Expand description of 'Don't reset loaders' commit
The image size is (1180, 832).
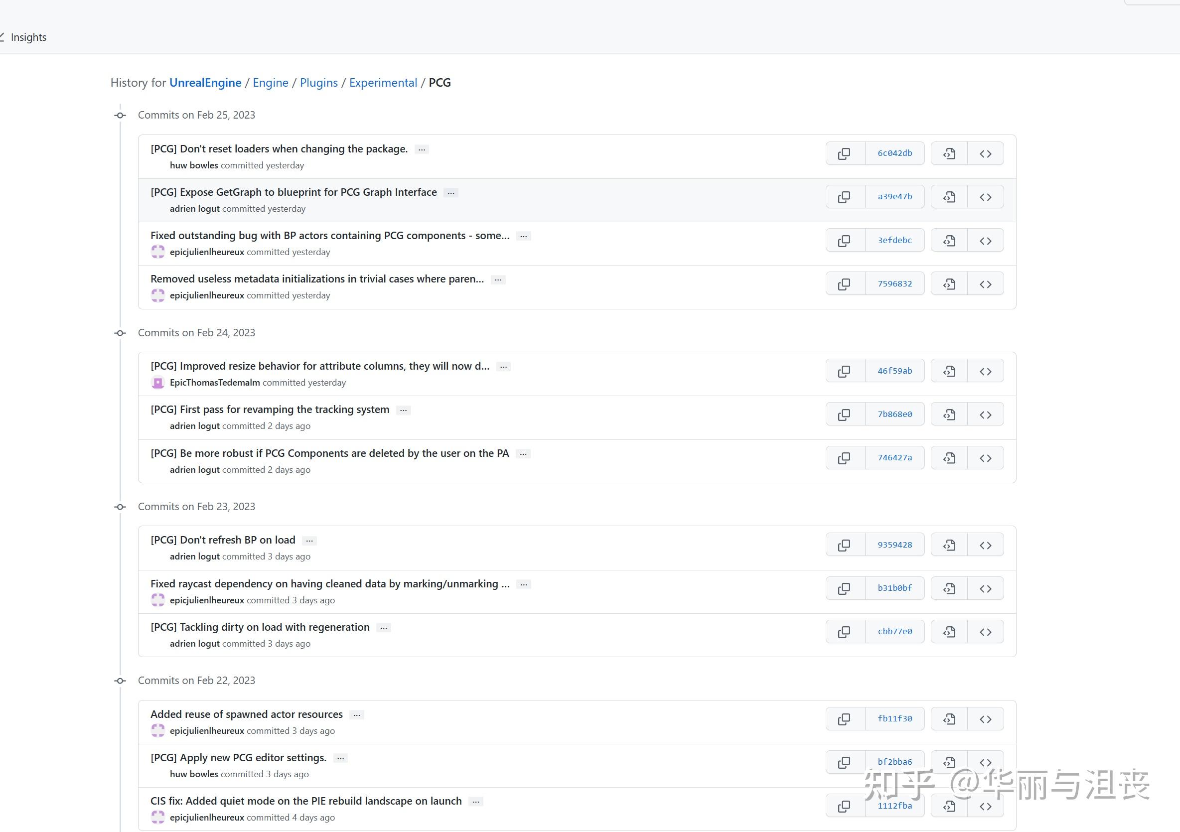coord(422,149)
